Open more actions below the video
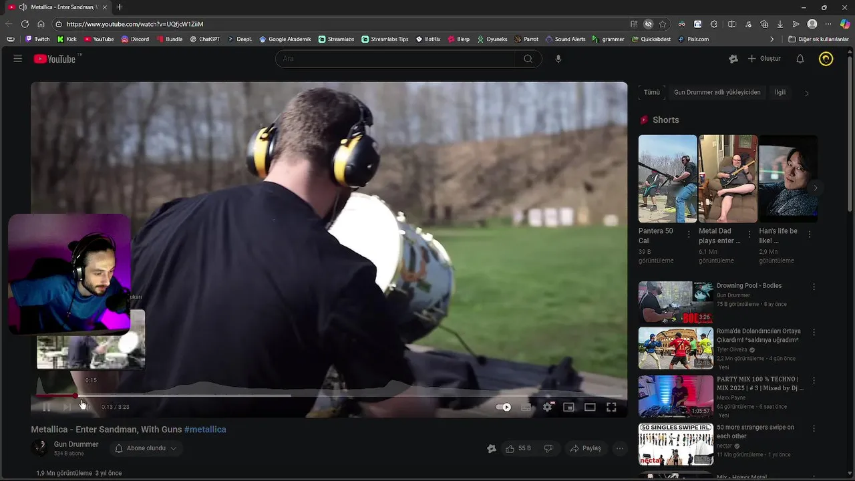 620,448
